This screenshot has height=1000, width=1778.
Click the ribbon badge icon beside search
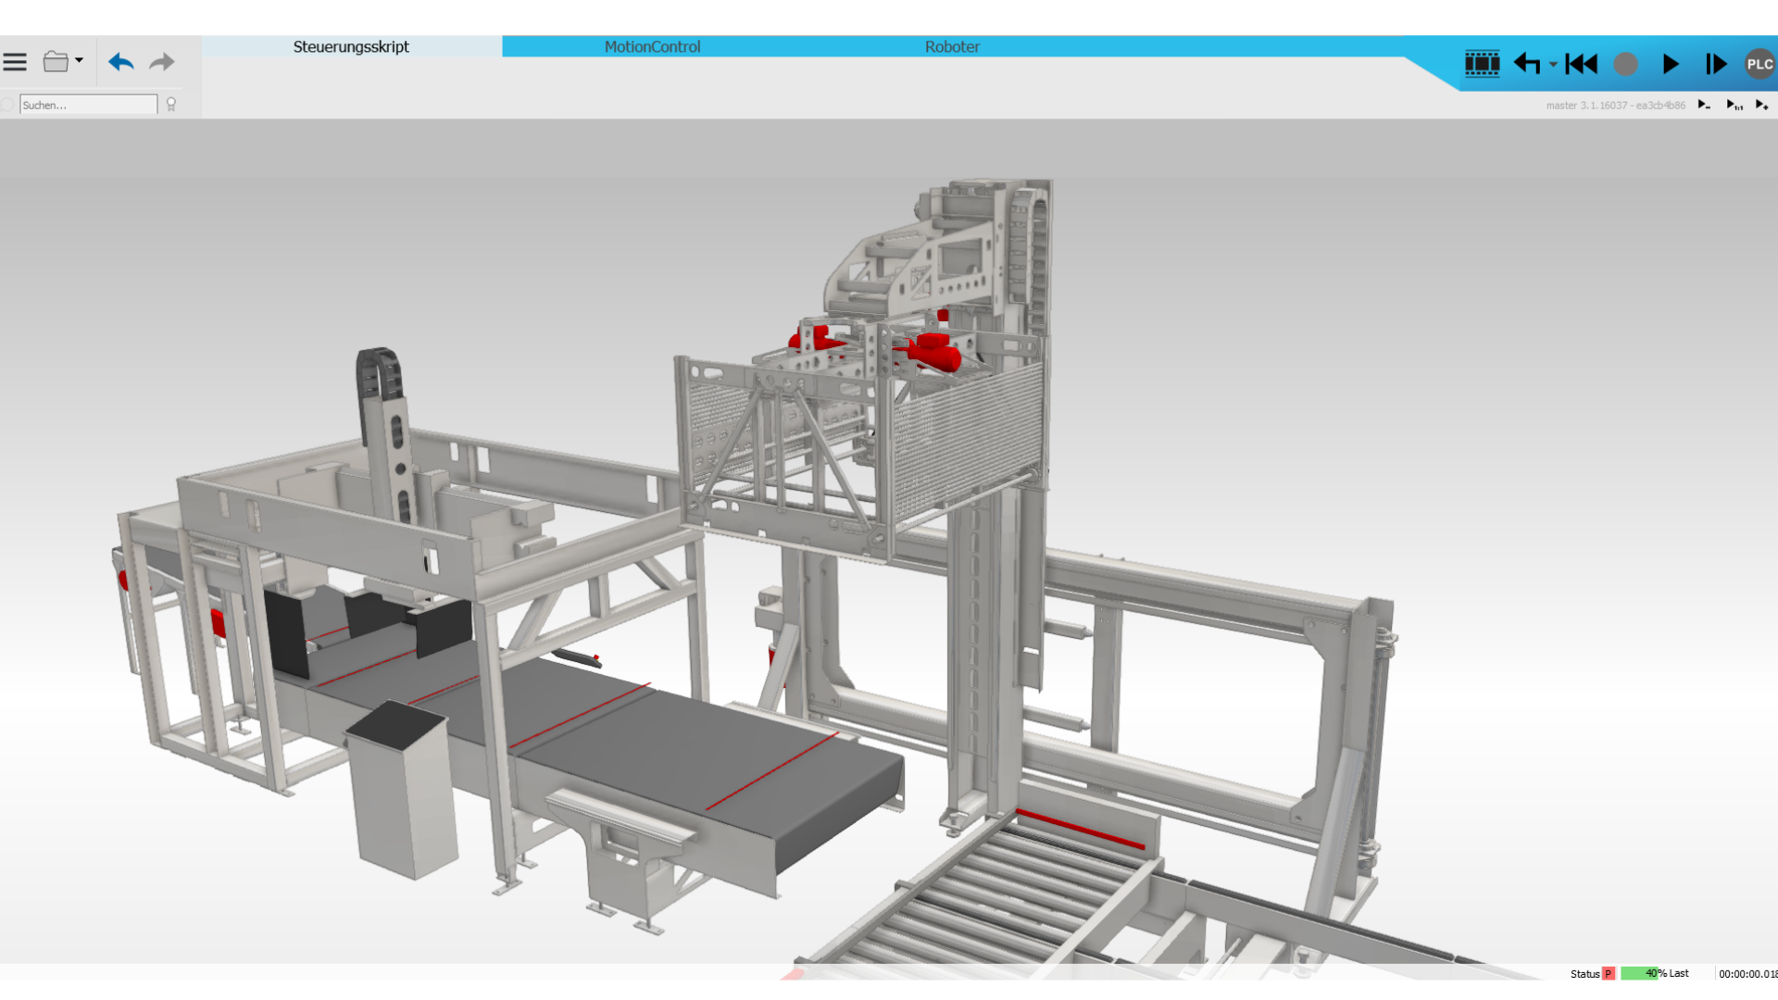(x=171, y=105)
